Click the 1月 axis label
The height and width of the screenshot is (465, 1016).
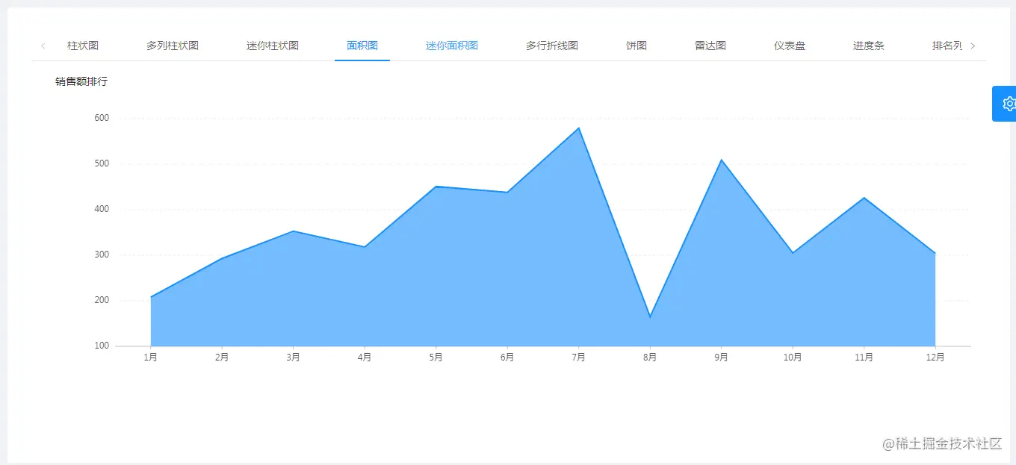click(x=150, y=357)
